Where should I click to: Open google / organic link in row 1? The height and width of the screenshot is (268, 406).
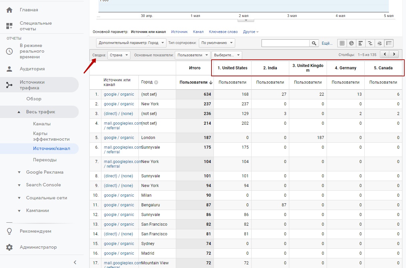pos(119,94)
